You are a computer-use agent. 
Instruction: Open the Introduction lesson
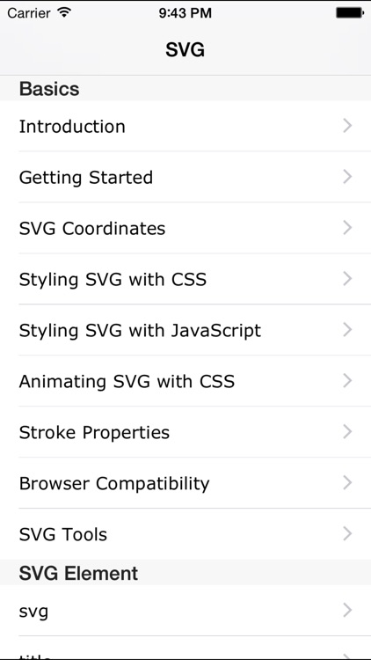[x=185, y=126]
